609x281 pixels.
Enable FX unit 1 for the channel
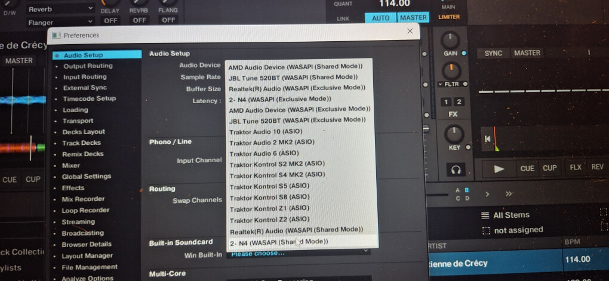pyautogui.click(x=446, y=101)
